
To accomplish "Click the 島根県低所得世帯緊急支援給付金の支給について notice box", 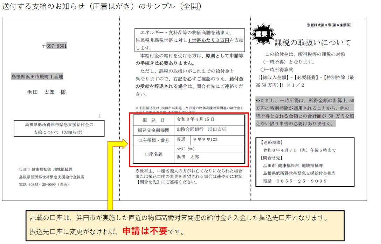I will [x=59, y=128].
